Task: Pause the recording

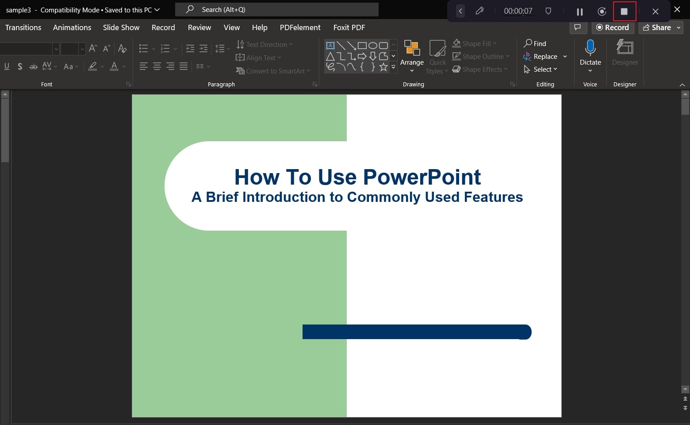Action: pyautogui.click(x=579, y=12)
